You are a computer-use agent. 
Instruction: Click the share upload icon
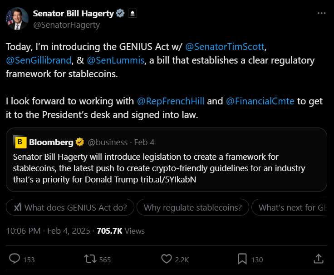tap(319, 259)
